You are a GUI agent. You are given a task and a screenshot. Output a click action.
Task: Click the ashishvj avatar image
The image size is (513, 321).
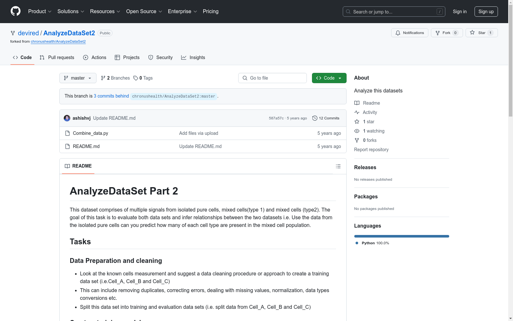pyautogui.click(x=67, y=118)
